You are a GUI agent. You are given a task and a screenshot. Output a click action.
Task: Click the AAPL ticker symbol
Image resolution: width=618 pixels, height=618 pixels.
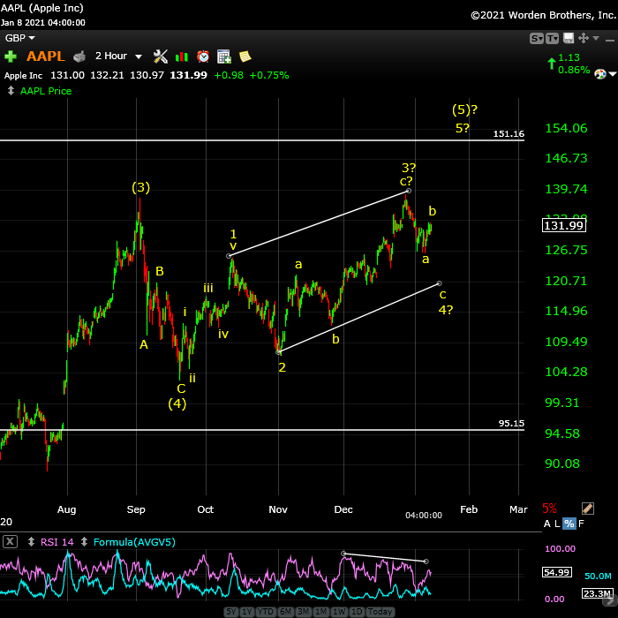tap(46, 57)
